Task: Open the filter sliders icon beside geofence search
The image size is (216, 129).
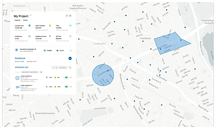Action: 70,67
